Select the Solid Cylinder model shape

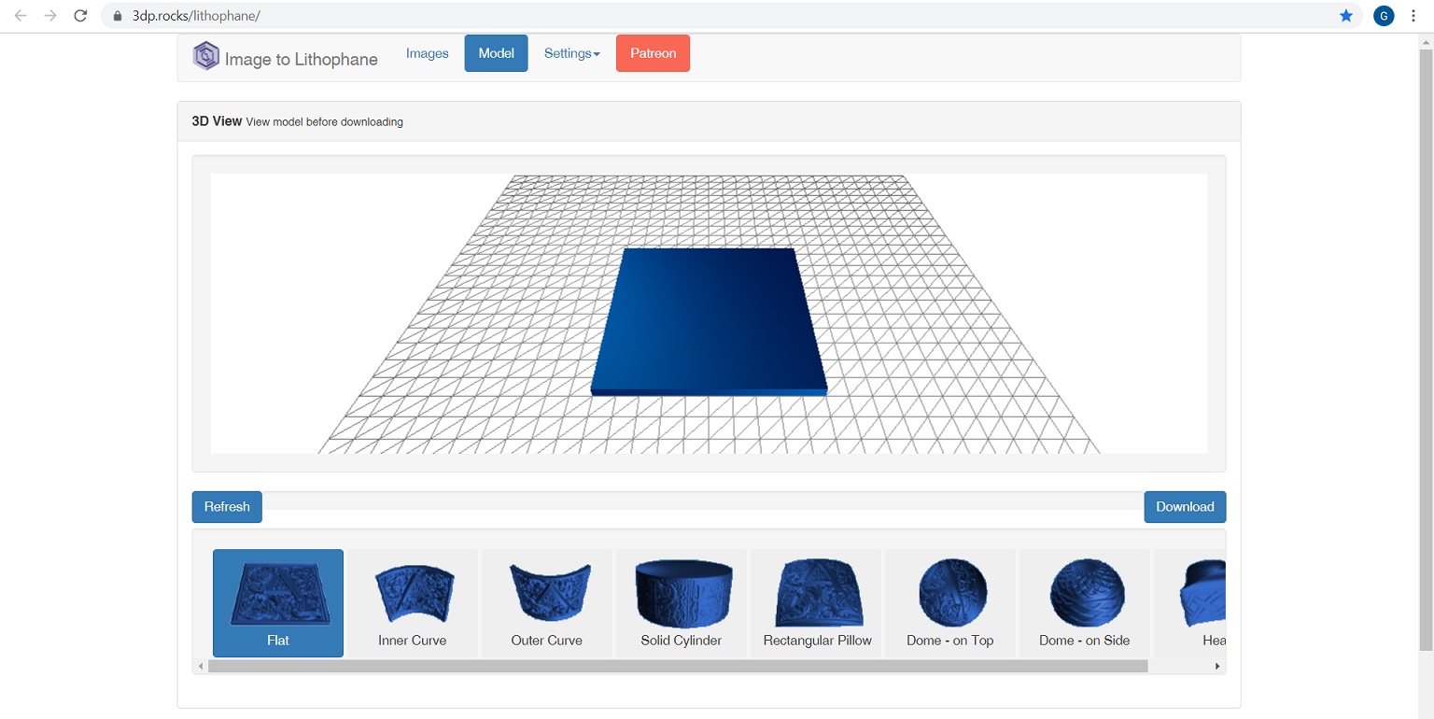[x=682, y=603]
